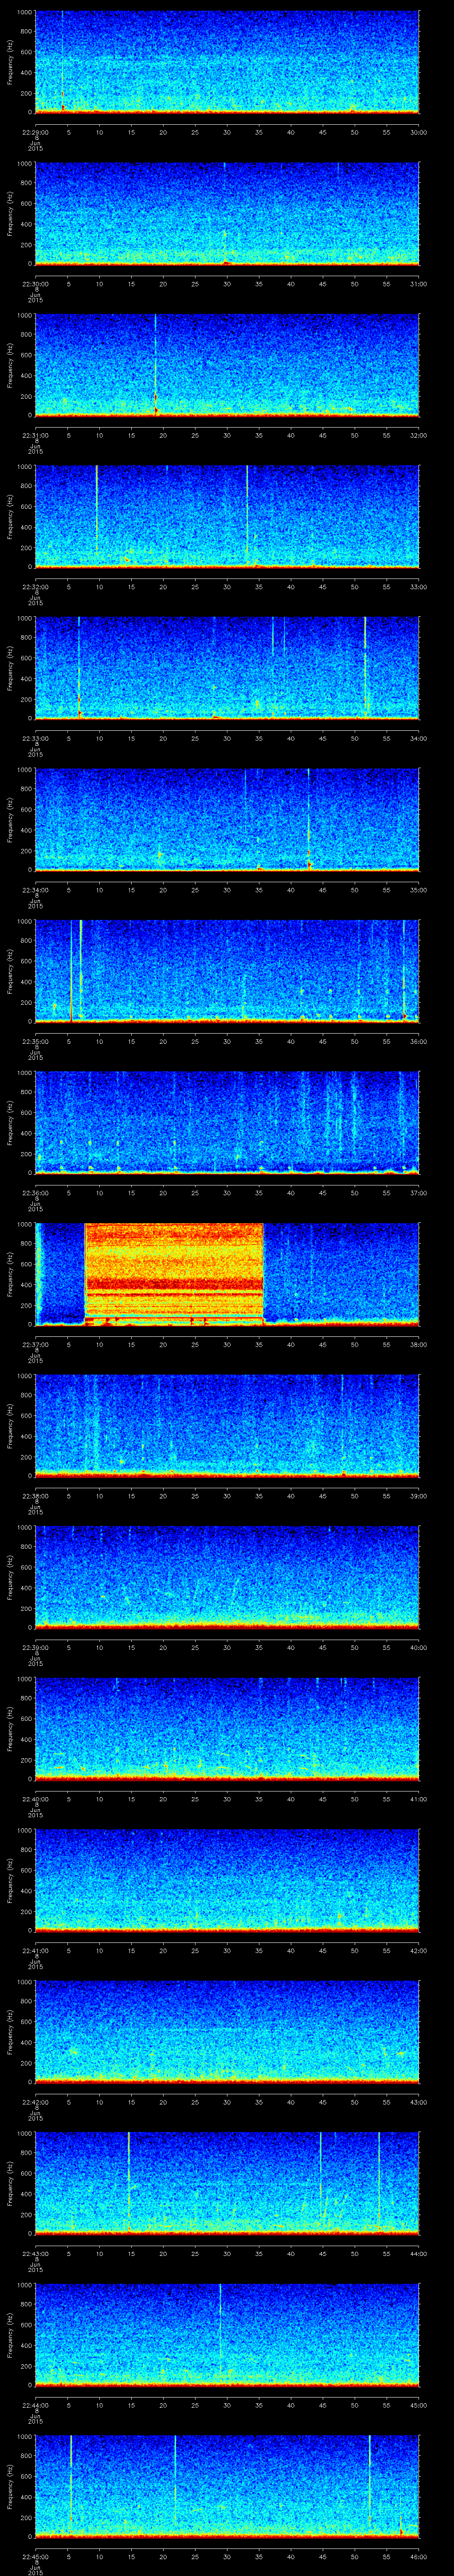Select the spectrogram panel beginning at 22:35:00
The width and height of the screenshot is (454, 2576).
(x=227, y=971)
